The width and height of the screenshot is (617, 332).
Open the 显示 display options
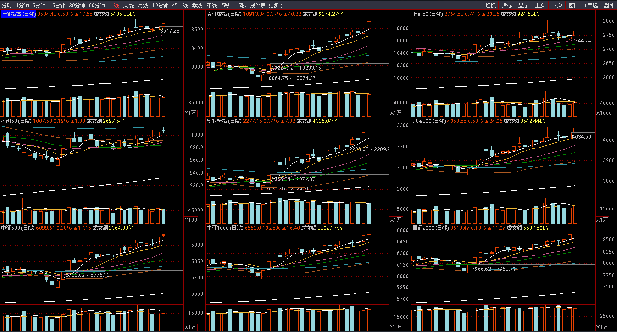(x=524, y=5)
